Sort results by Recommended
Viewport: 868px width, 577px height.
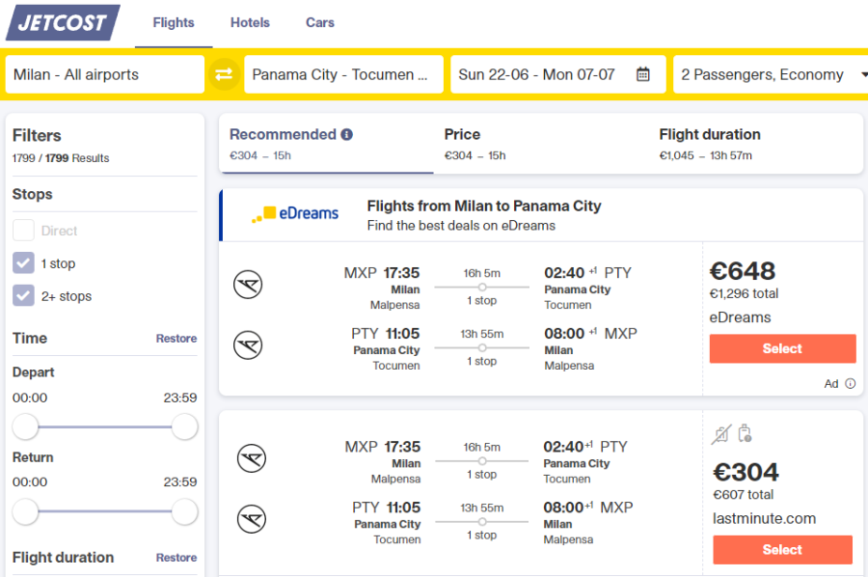[326, 144]
